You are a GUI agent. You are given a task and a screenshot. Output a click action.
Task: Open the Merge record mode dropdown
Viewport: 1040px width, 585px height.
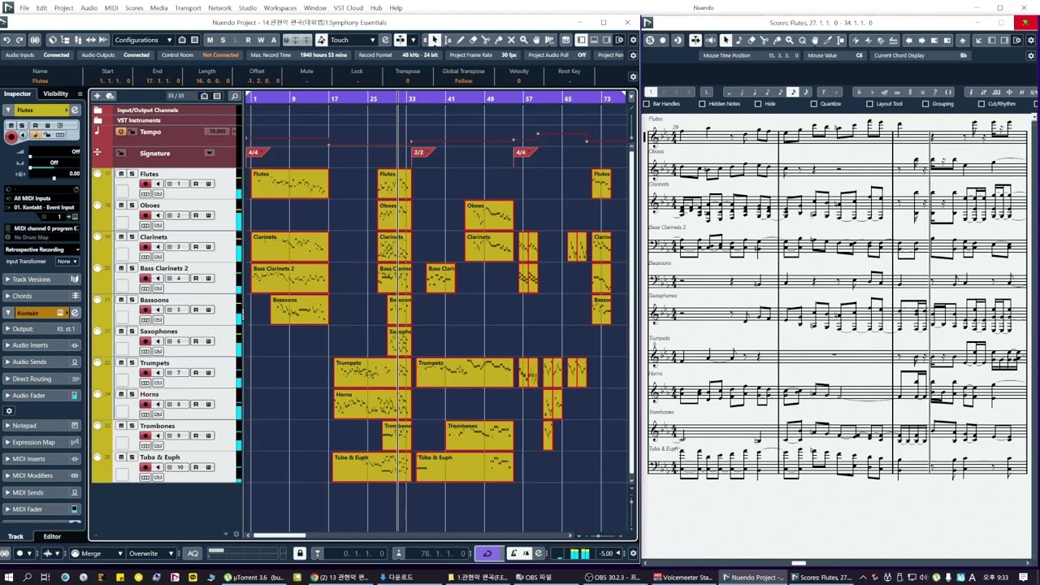pos(97,553)
